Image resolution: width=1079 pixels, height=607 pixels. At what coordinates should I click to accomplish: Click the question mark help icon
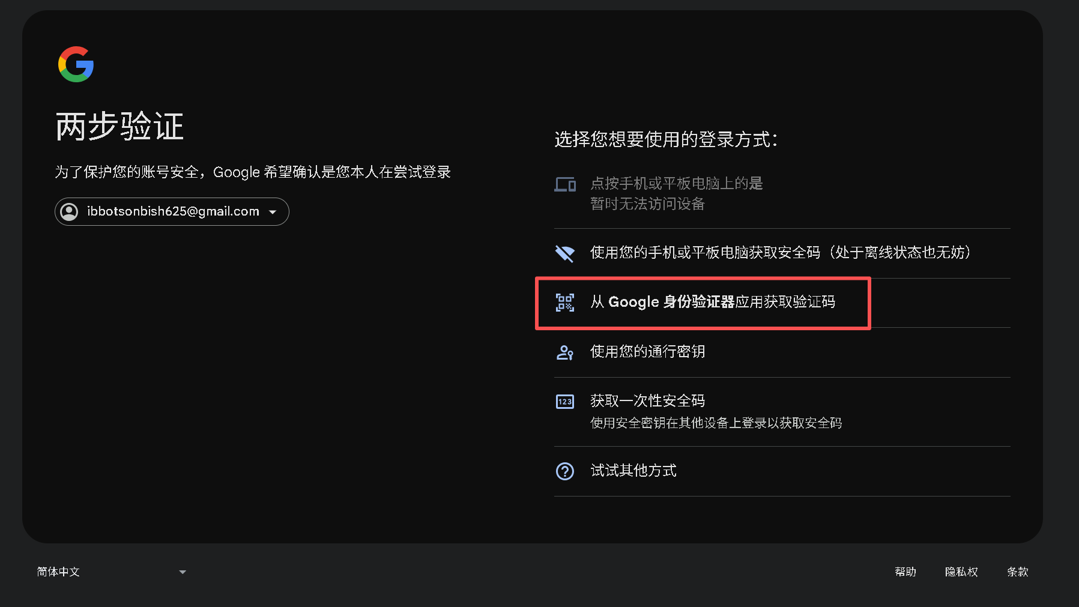564,471
